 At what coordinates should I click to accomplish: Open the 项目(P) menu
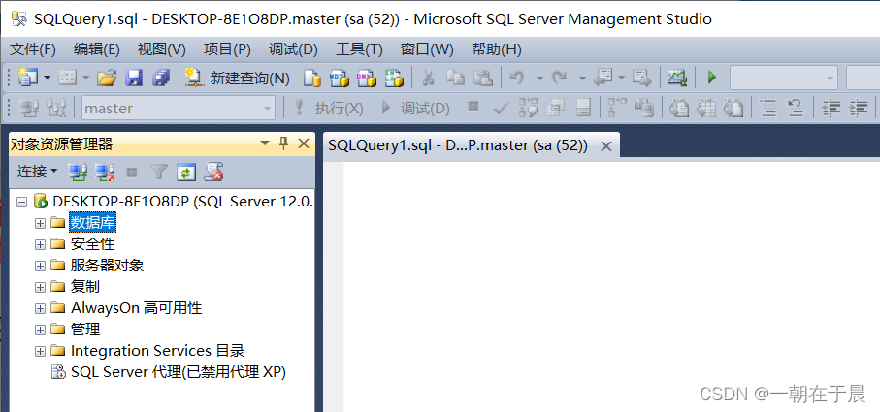[x=227, y=49]
